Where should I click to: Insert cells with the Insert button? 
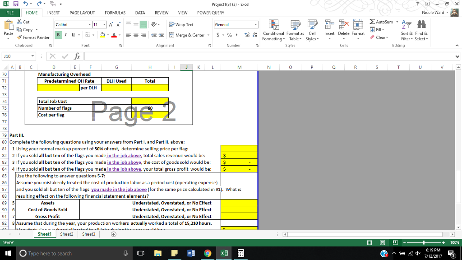[x=329, y=30]
